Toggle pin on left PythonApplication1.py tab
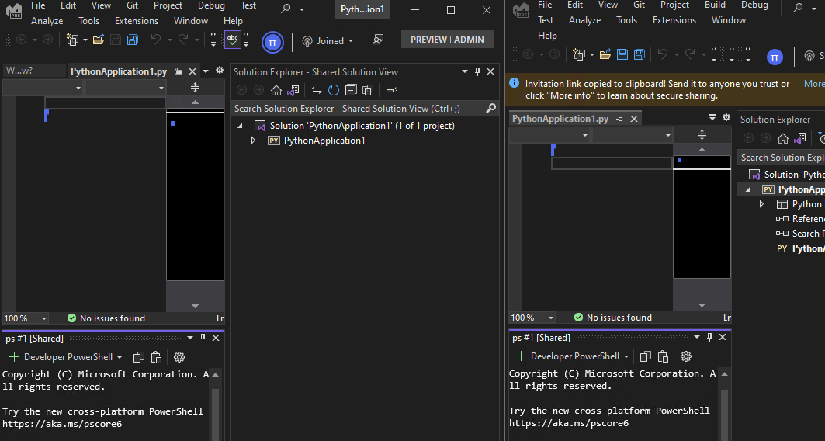825x441 pixels. 179,71
